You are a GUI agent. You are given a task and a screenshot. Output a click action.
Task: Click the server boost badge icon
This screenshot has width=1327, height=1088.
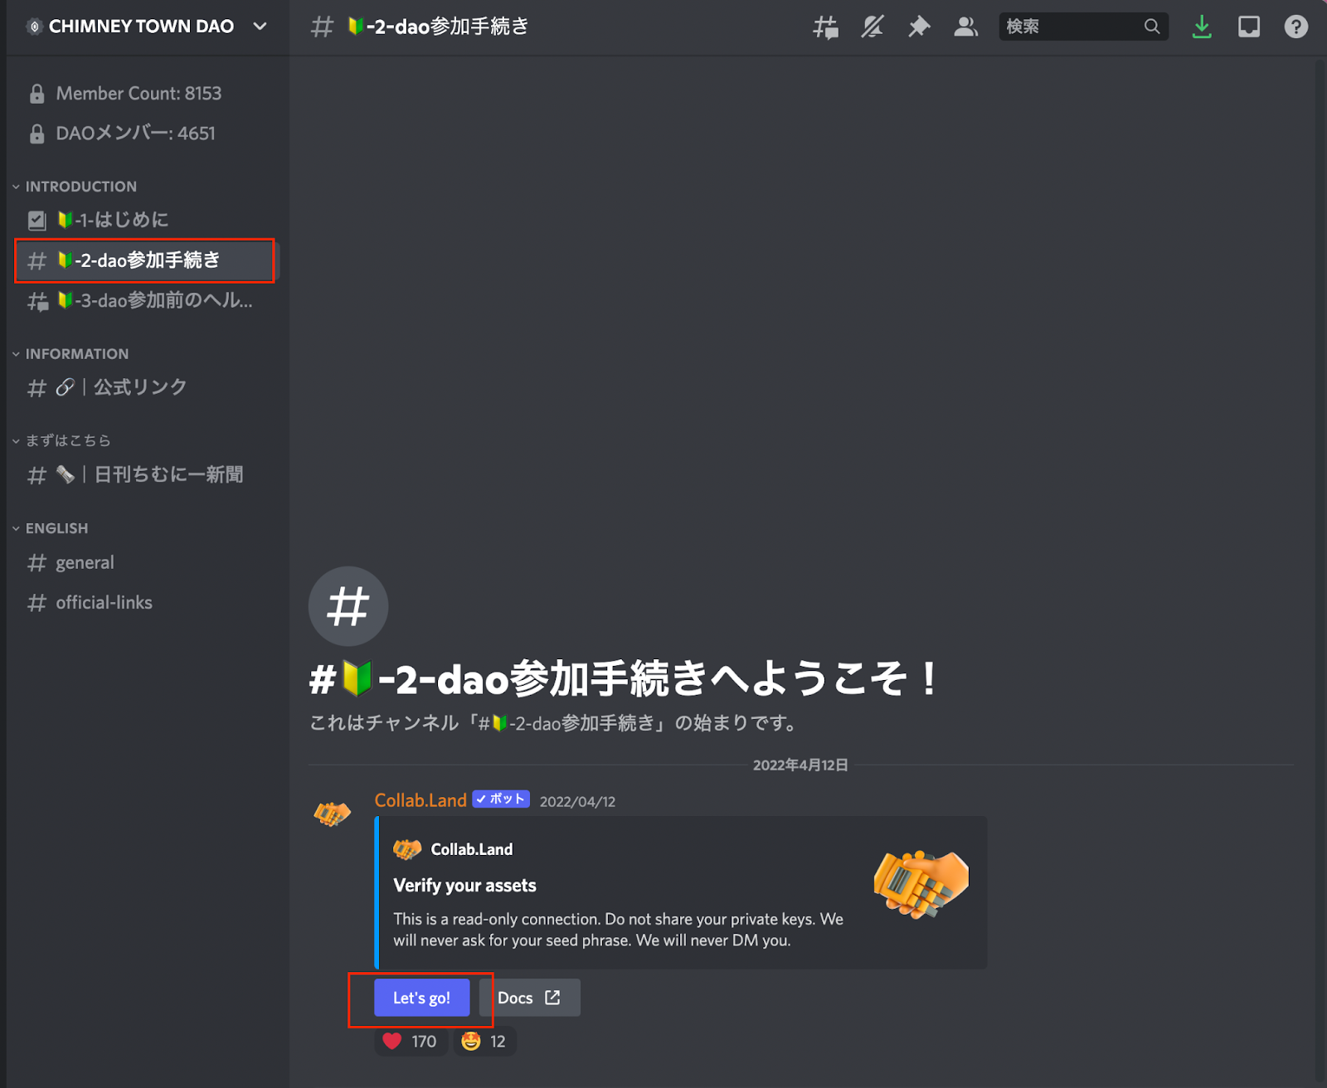pos(34,27)
